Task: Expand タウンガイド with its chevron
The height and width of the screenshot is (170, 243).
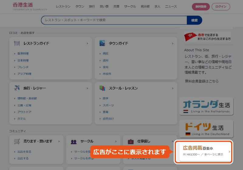Action: coord(173,44)
